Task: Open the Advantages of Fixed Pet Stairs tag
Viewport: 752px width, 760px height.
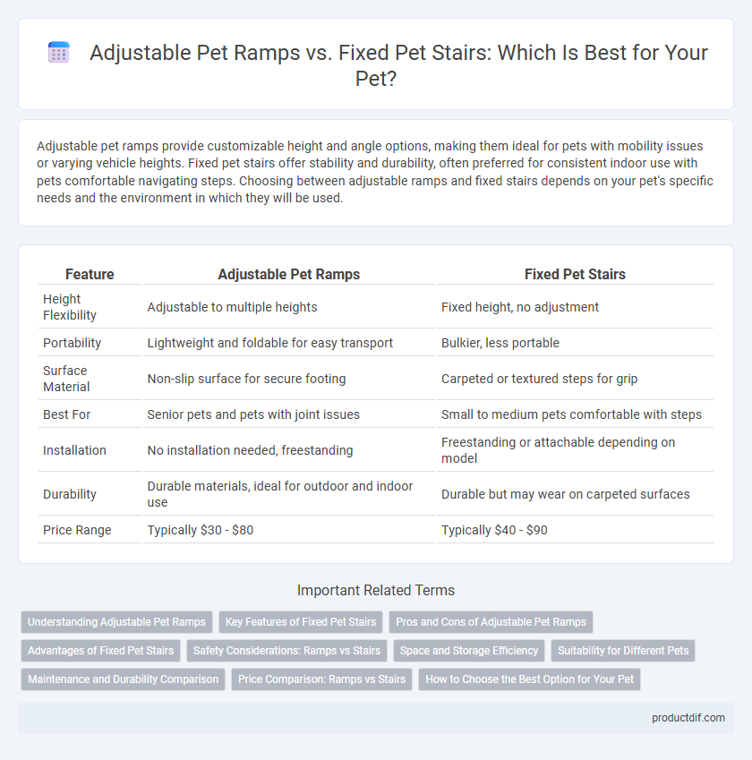Action: click(100, 651)
